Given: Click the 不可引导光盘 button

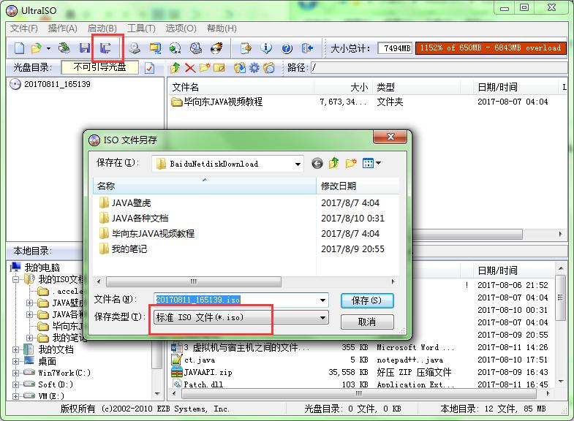Looking at the screenshot, I should coord(100,67).
